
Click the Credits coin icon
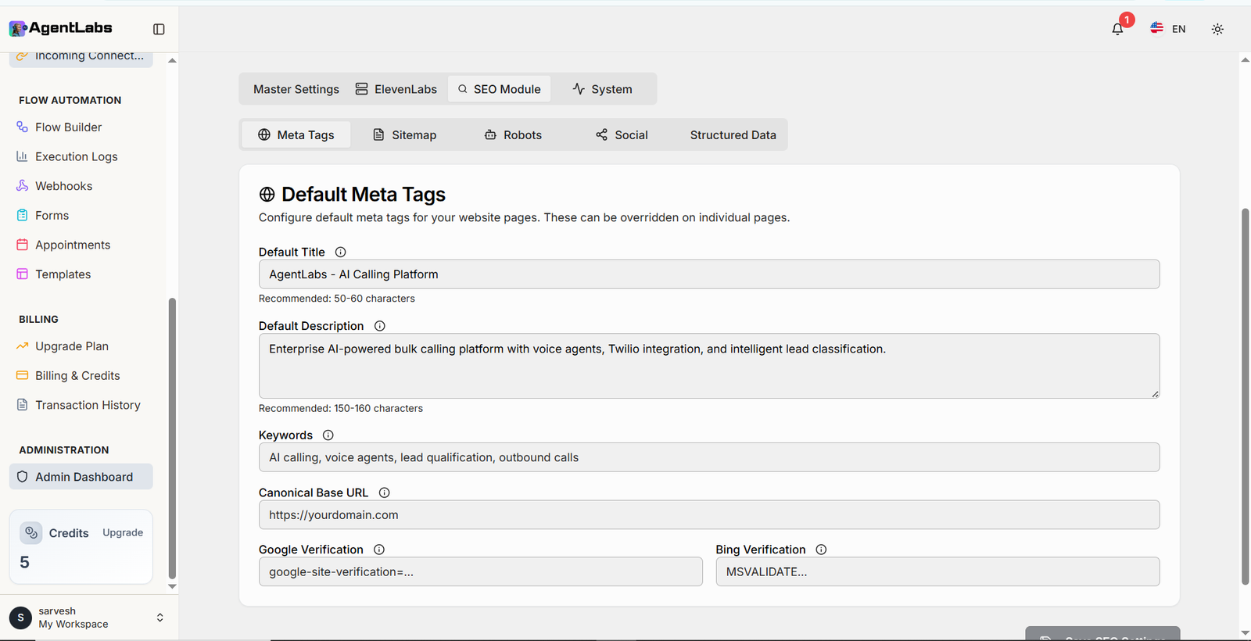pyautogui.click(x=31, y=533)
